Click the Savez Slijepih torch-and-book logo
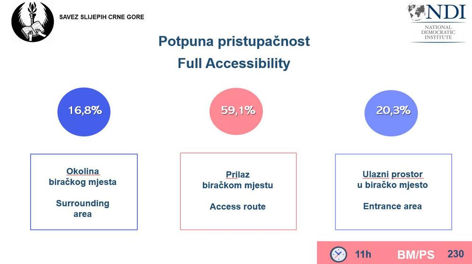Viewport: 472px width, 264px height. coord(32,22)
